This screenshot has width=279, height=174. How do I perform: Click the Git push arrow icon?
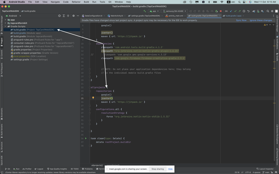click(x=239, y=11)
